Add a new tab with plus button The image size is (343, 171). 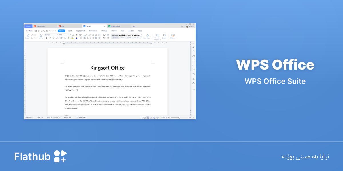[134, 26]
